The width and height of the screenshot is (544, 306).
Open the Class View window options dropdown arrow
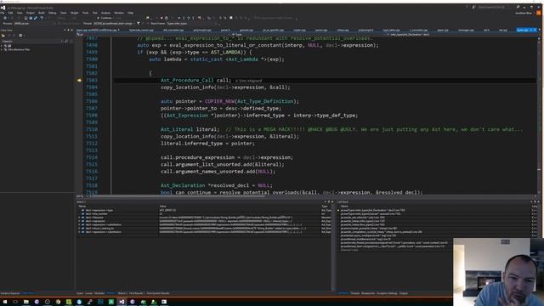[65, 31]
